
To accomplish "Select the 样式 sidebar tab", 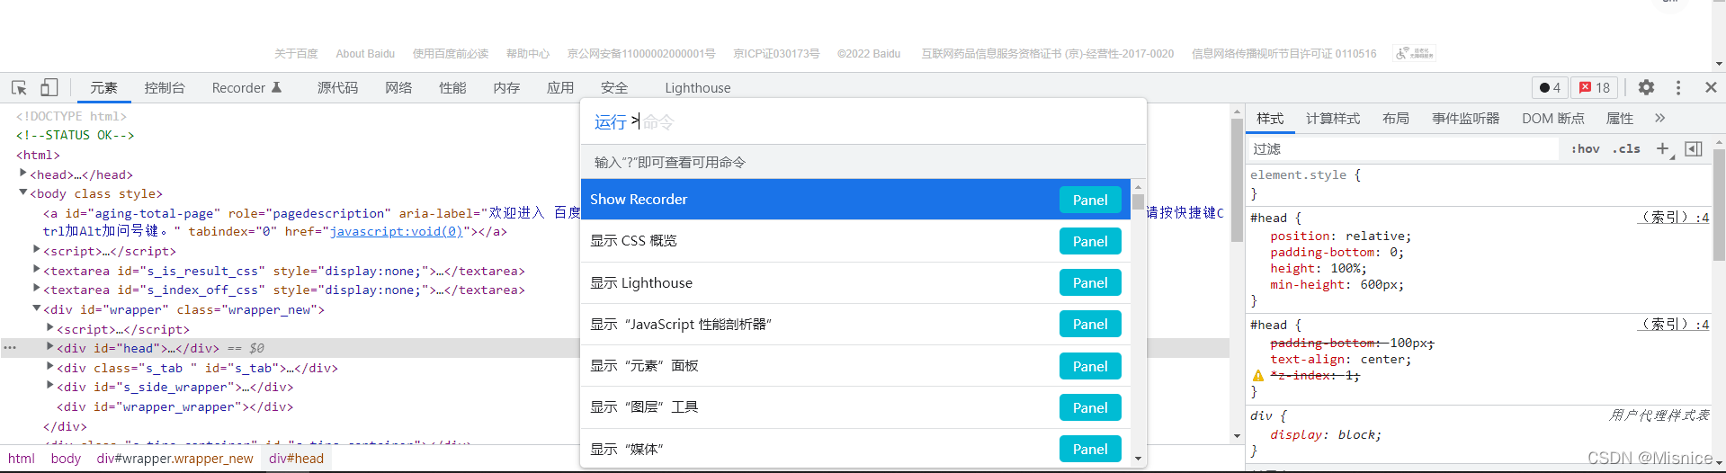I will pos(1270,118).
